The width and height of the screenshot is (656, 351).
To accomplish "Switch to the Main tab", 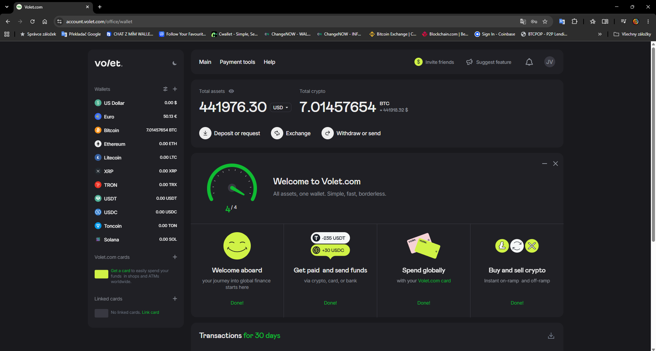I will click(205, 62).
